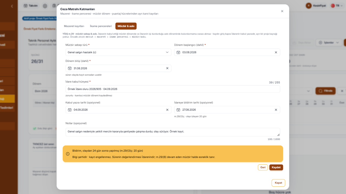The image size is (346, 194).
Task: Expand the Mücbir sebep türü dropdown
Action: (118, 52)
